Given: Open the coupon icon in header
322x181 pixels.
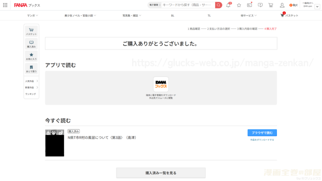Looking at the screenshot, I should coord(249,5).
